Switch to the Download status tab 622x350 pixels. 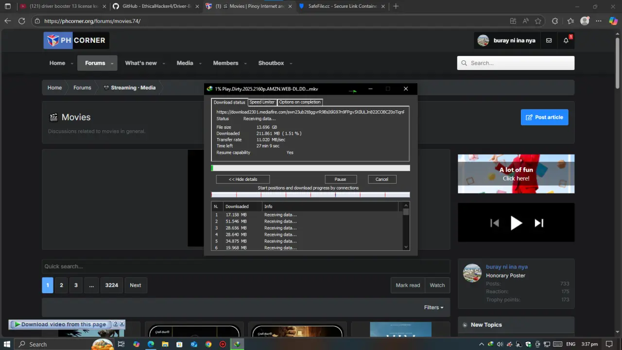[x=229, y=102]
